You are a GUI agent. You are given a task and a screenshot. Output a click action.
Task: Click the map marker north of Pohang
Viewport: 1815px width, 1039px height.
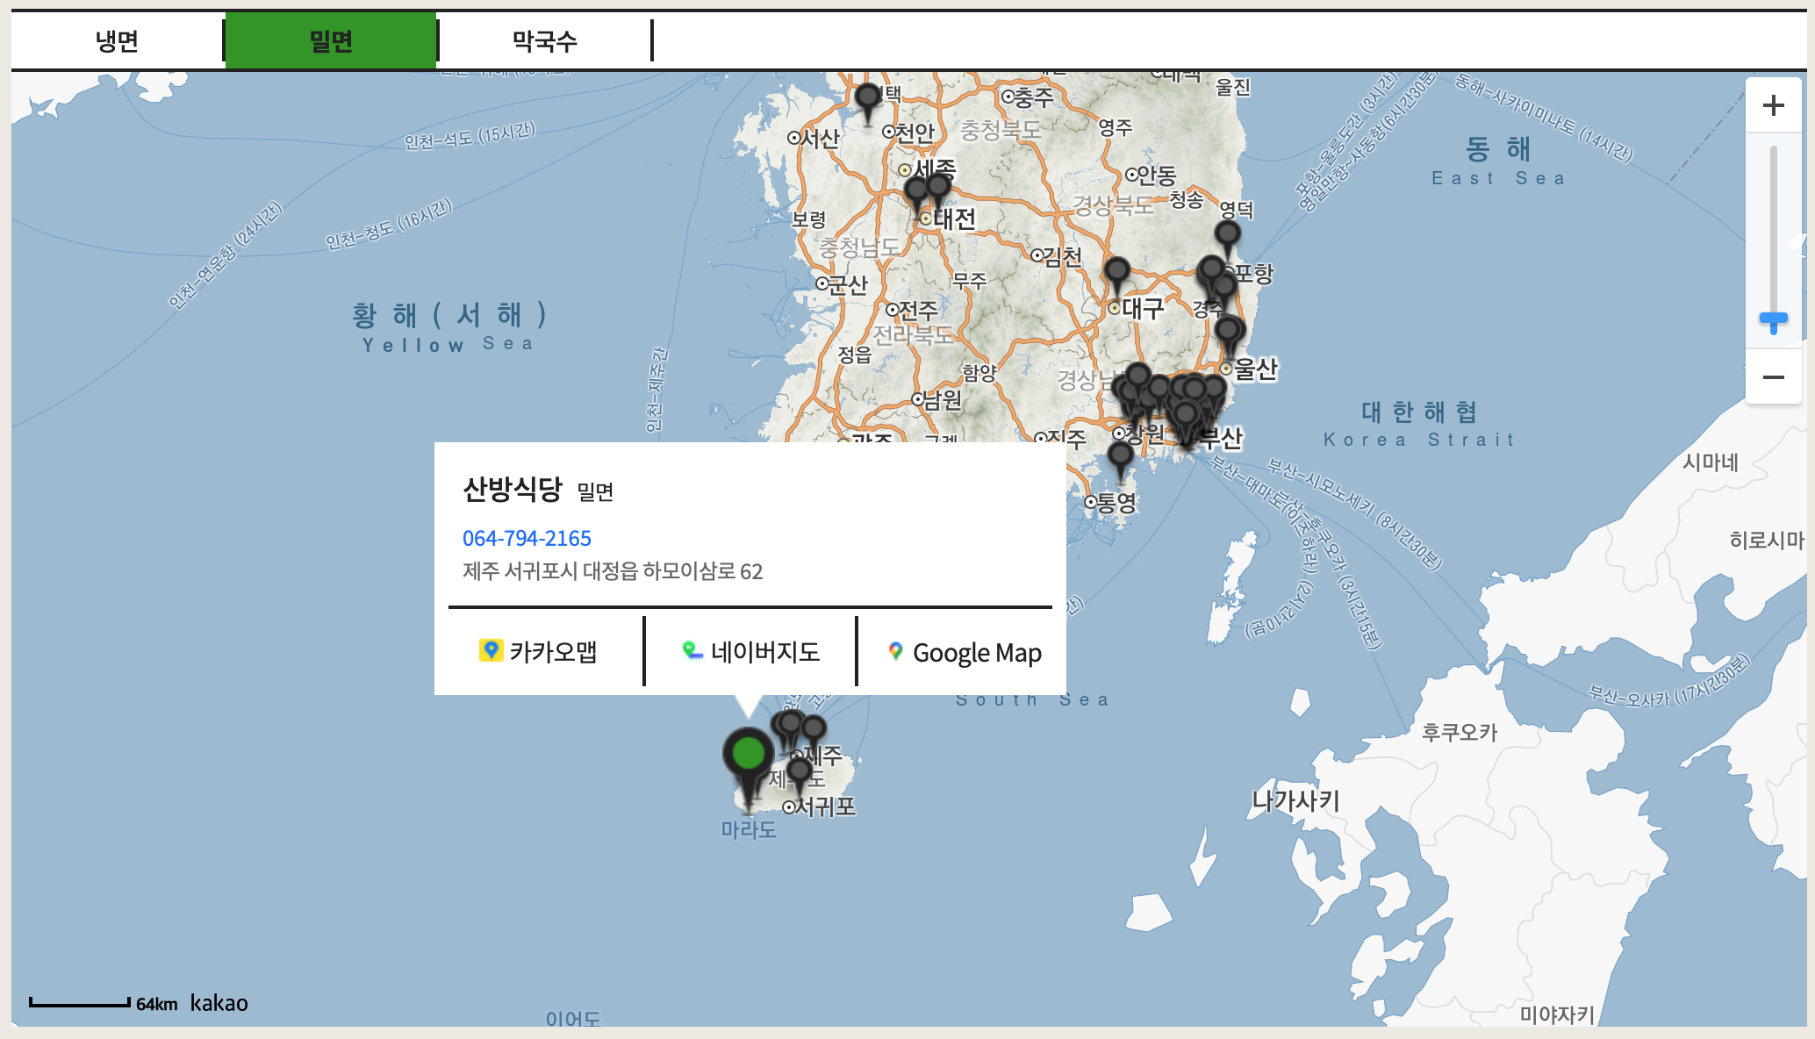[1227, 234]
